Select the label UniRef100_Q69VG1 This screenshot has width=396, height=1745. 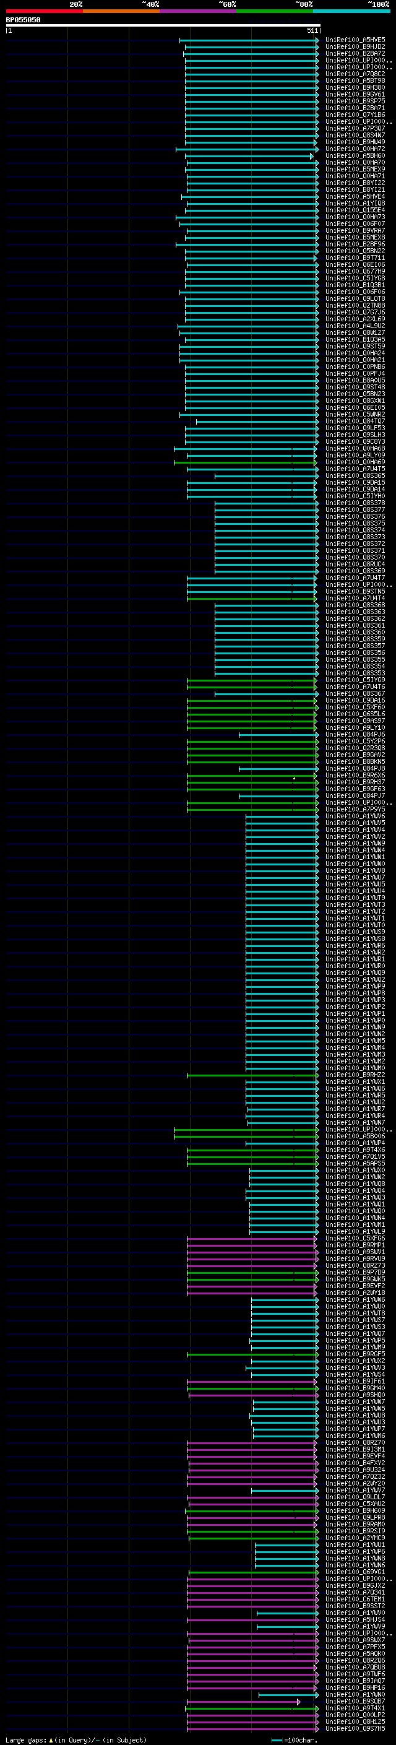[x=355, y=1572]
